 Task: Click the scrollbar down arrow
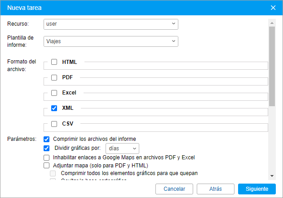coord(272,176)
